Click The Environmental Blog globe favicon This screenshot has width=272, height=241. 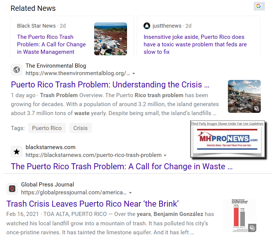point(16,69)
